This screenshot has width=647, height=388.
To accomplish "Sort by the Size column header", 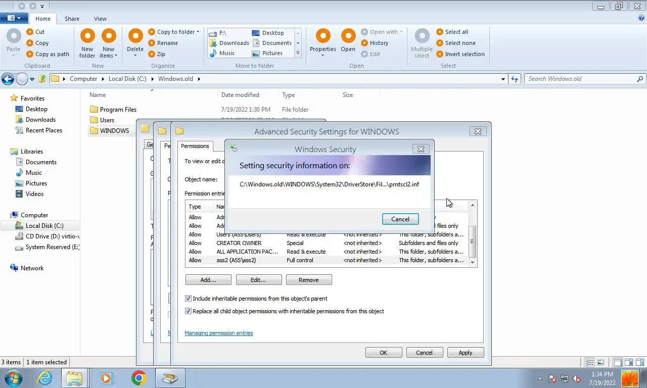I will coord(348,95).
